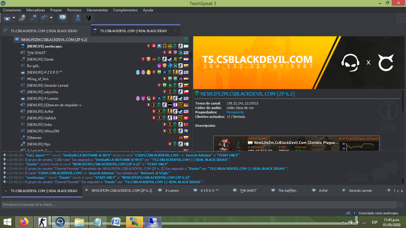Click "FuLL 2peu^^" name in the chat log
406x228 pixels.
(x=38, y=155)
